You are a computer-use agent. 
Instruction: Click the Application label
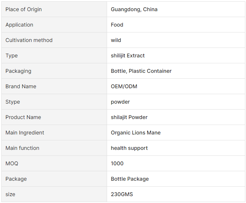19,25
